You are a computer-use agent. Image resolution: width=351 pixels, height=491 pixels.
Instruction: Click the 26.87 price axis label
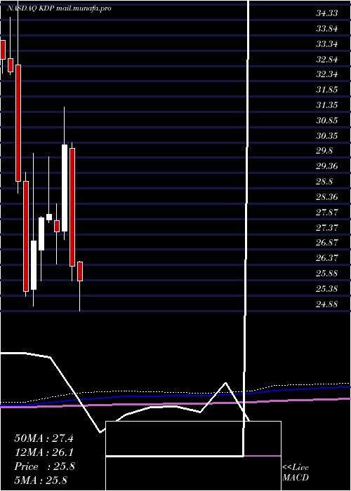coord(327,243)
